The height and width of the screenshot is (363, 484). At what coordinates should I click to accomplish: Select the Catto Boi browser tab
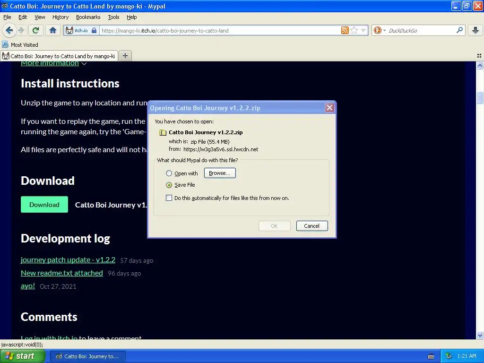(x=59, y=56)
